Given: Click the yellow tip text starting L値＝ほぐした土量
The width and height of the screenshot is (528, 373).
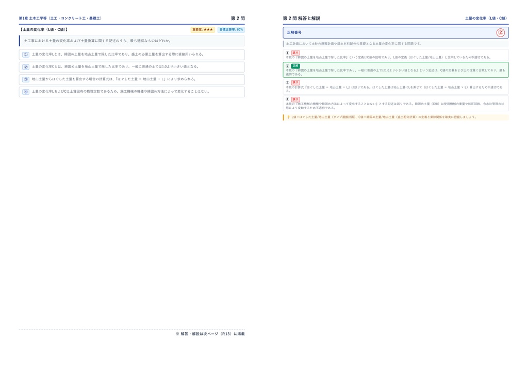Looking at the screenshot, I should [x=384, y=117].
